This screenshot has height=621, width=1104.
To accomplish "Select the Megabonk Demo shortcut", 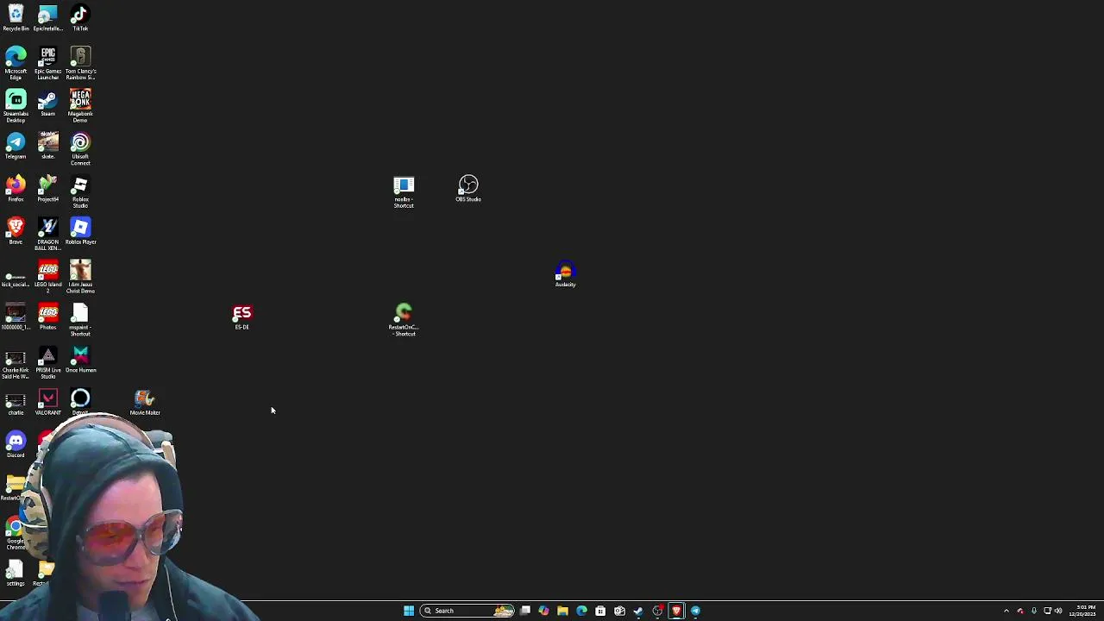I will tap(80, 106).
